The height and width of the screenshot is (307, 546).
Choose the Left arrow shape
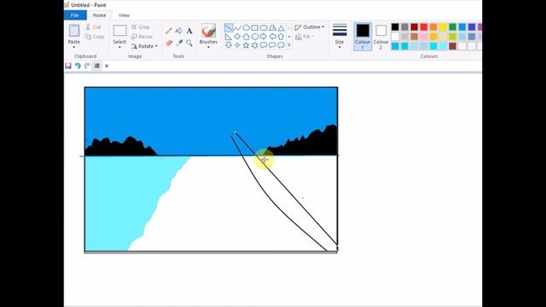[272, 37]
